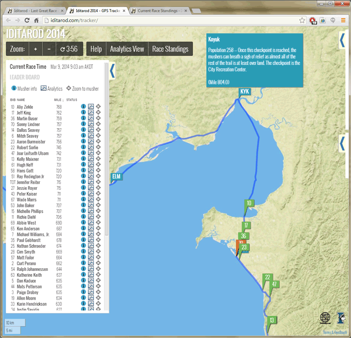Zoom to musher Martin Buser
Viewport: 351px width, 338px height.
click(98, 118)
